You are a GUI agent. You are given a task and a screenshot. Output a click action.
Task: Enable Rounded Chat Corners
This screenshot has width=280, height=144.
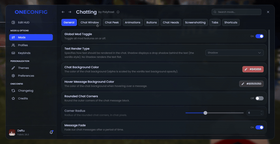(x=259, y=98)
